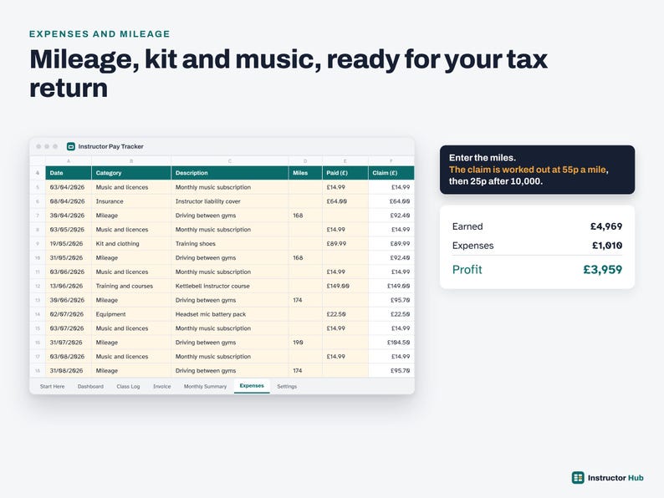Click the Expenses £1,010 value

[607, 246]
